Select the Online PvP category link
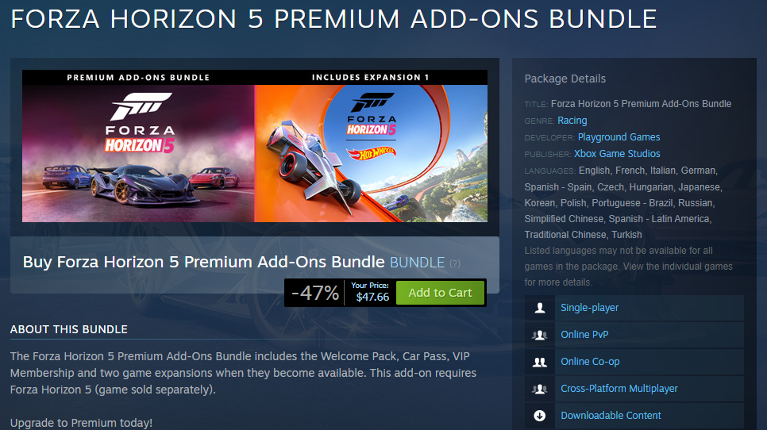 click(584, 335)
